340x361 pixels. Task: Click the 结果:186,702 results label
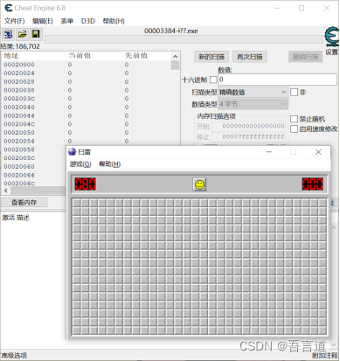(20, 46)
